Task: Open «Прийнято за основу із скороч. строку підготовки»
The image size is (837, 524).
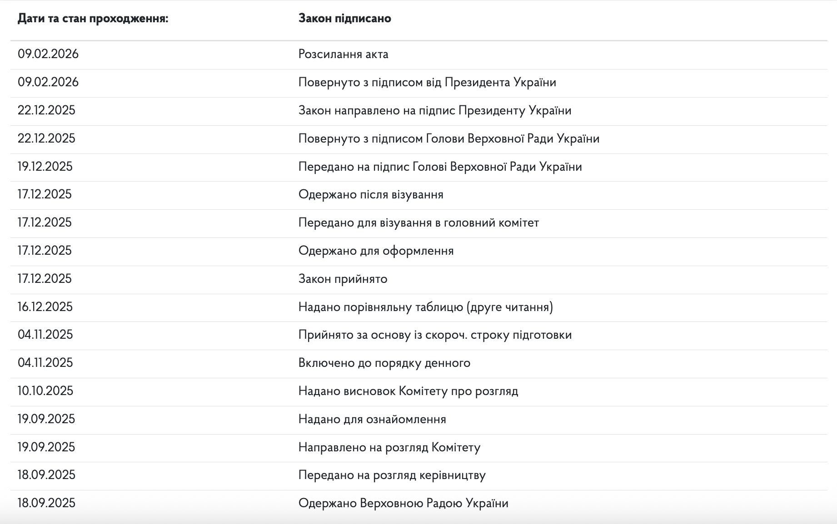Action: (435, 335)
